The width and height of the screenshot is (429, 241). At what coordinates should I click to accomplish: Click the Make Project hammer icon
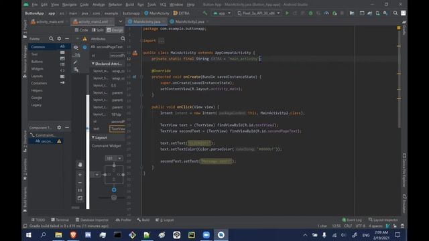point(205,13)
